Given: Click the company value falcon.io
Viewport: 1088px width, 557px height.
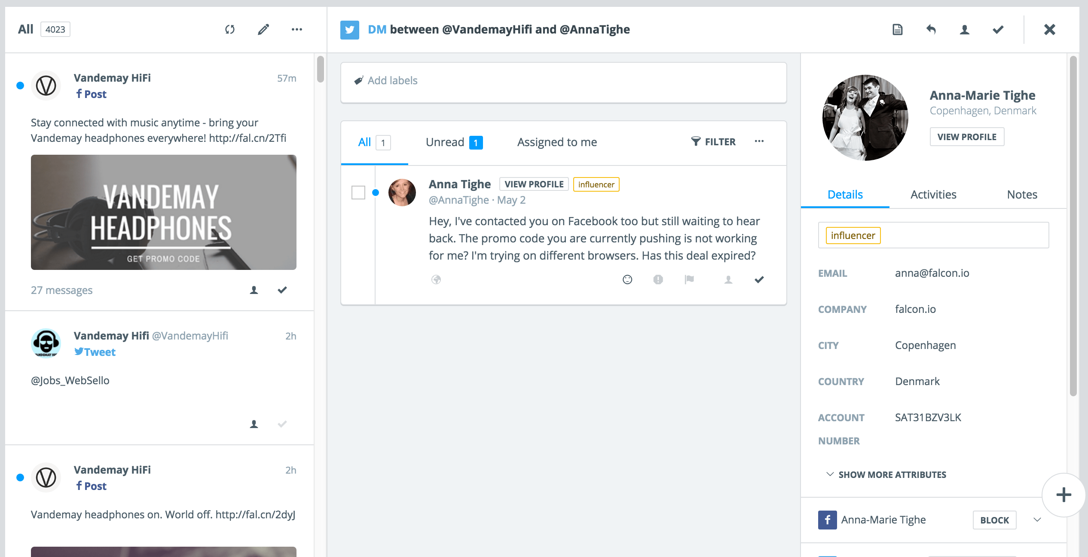Looking at the screenshot, I should coord(915,309).
